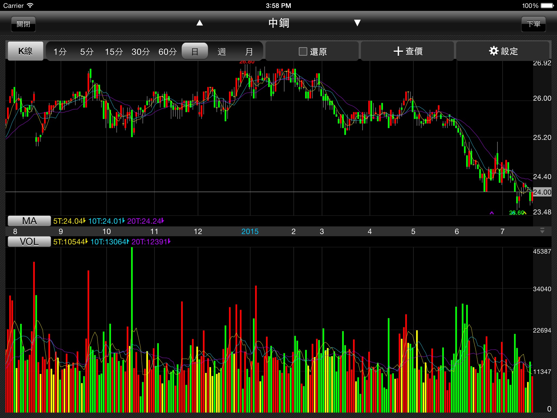557x418 pixels.
Task: Tap the 2015 year marker on the axis
Action: [250, 232]
